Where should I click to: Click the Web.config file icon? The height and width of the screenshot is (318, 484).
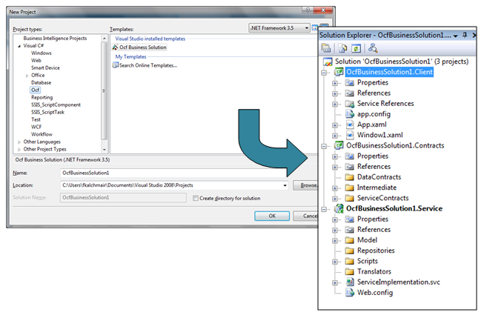[350, 292]
